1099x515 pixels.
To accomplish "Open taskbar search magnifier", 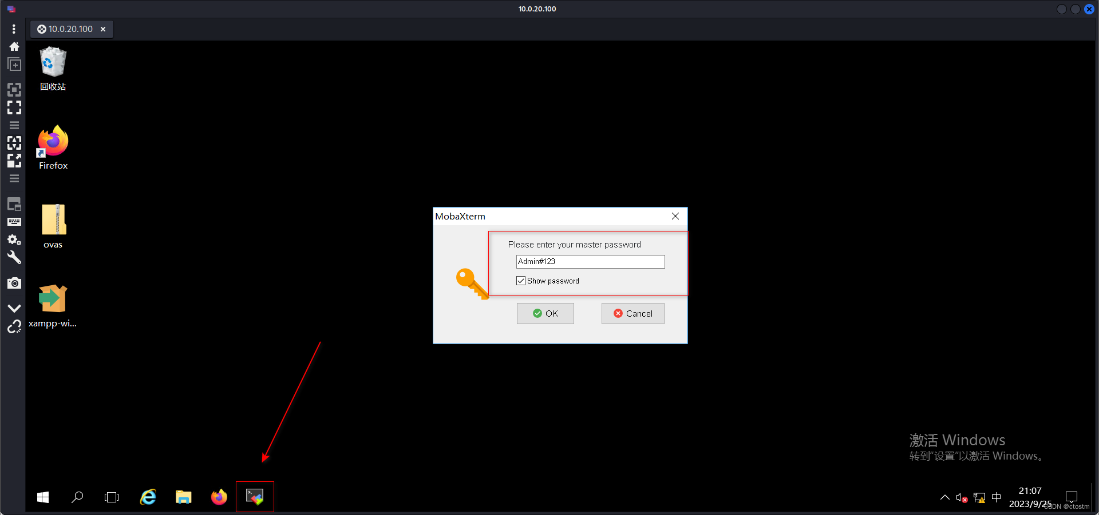I will (77, 497).
